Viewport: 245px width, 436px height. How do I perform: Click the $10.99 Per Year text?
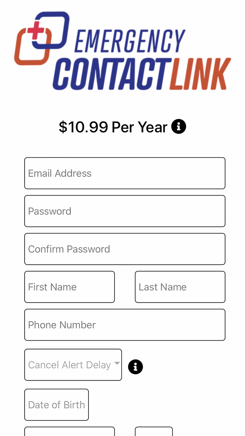[x=113, y=127]
